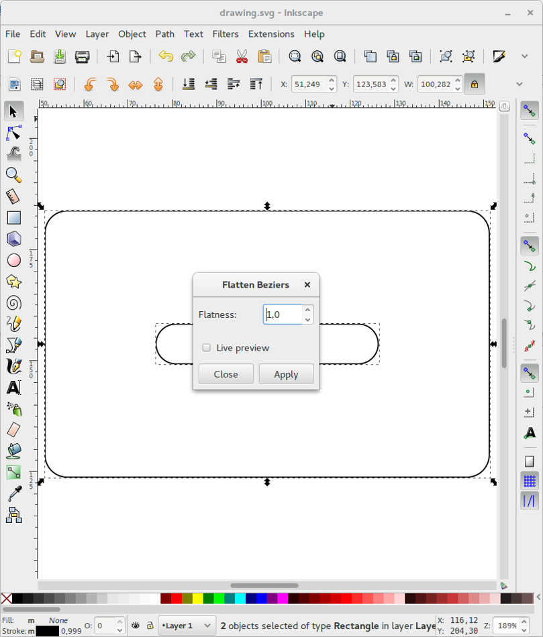Click the New document icon

pos(15,56)
